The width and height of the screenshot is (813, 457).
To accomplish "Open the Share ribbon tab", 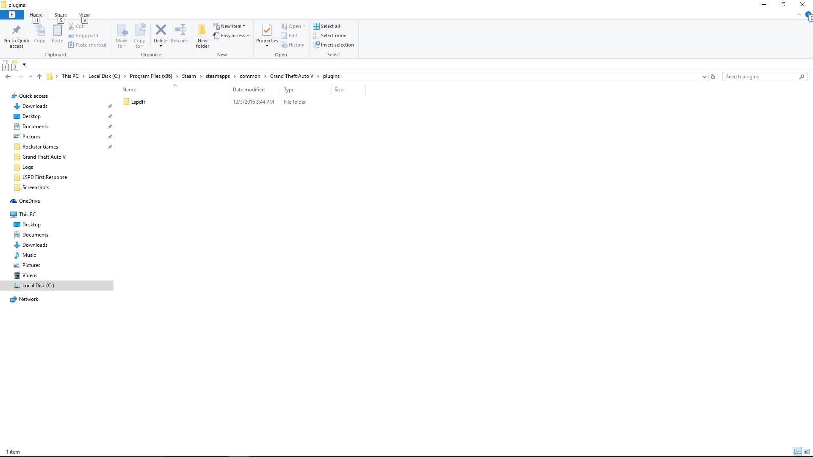I will [61, 15].
